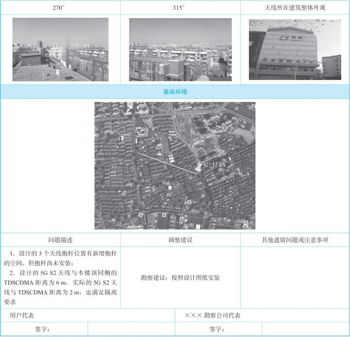This screenshot has width=350, height=337.
Task: Select the 315° column header
Action: coord(180,8)
